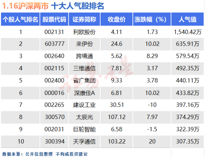Image resolution: width=205 pixels, height=158 pixels.
Task: Click the 深康佳A stock name
Action: click(84, 93)
